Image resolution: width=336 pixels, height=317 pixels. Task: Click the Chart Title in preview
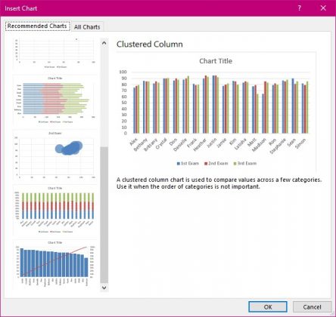point(216,61)
